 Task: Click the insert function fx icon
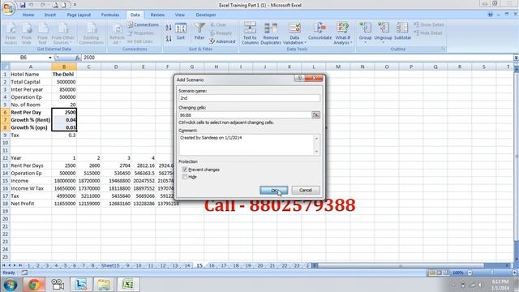click(x=78, y=58)
